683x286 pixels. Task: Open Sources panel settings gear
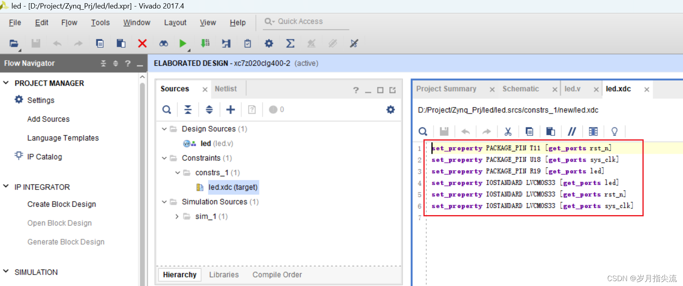pos(391,109)
